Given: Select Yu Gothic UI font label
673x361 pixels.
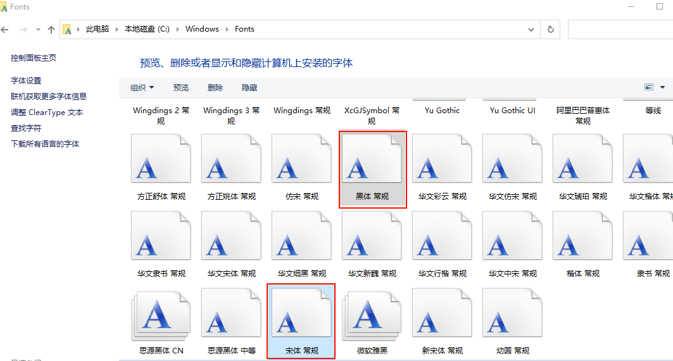Looking at the screenshot, I should (x=512, y=111).
